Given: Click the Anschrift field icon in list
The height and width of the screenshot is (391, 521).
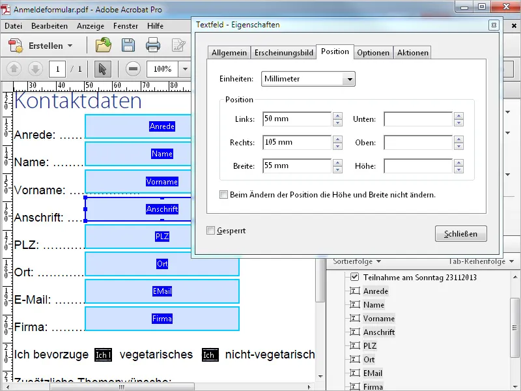Looking at the screenshot, I should point(354,332).
